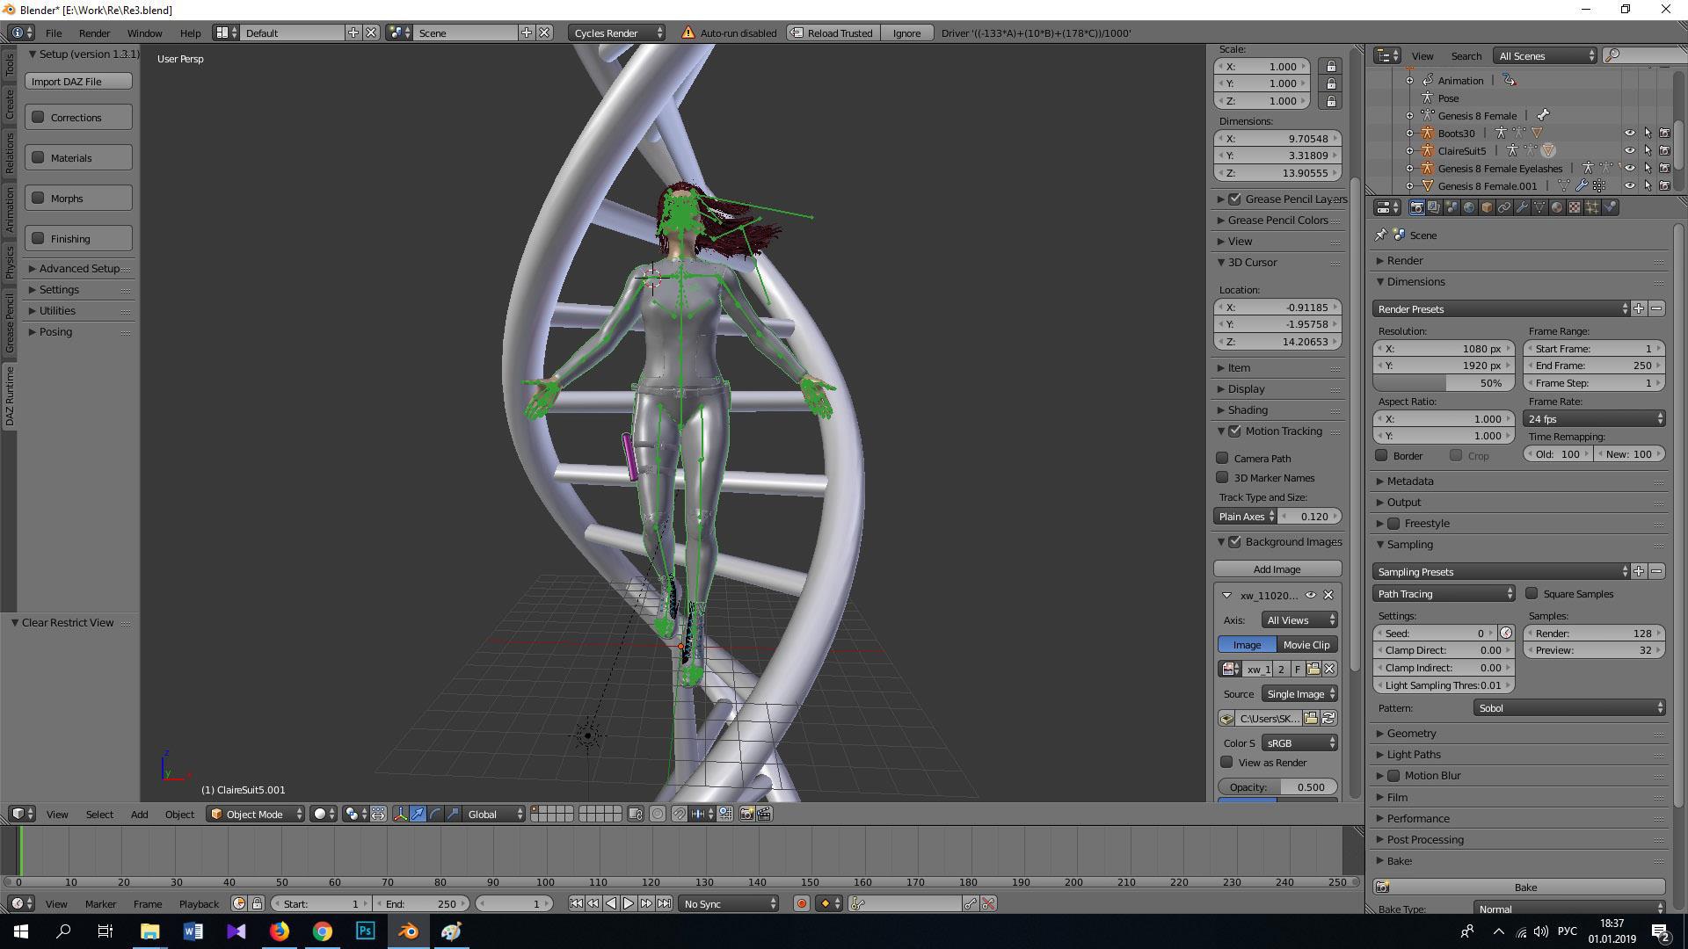Screen dimensions: 1688x949
Task: Hide Boots30 using its eye icon
Action: (1629, 134)
